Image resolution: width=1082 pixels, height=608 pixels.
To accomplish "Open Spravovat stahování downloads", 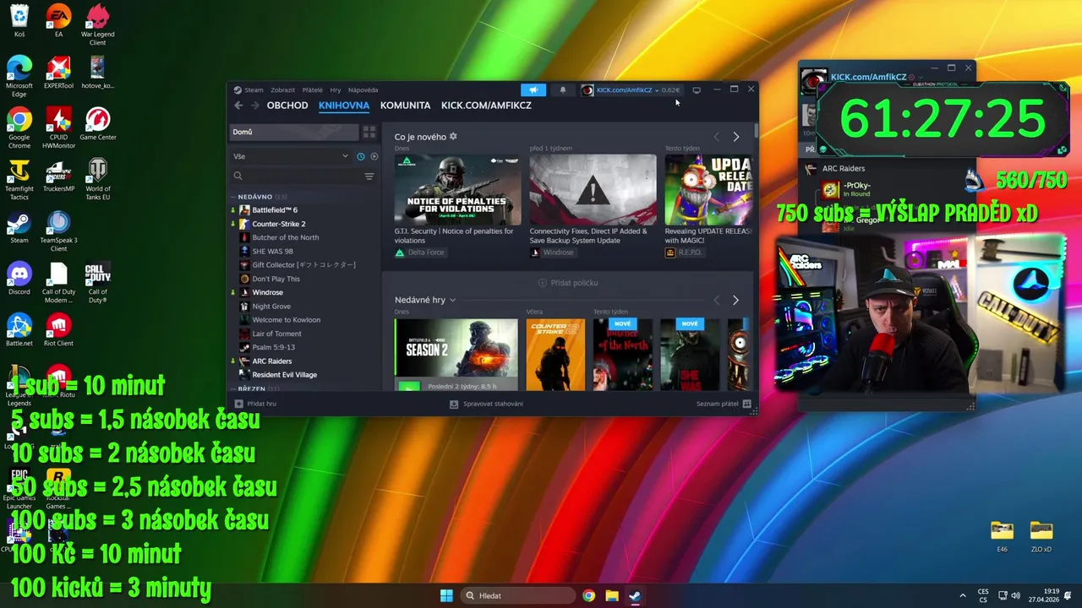I will [486, 404].
